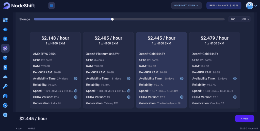260x131 pixels.
Task: Show Availability Time info on Czechia card
Action: pos(235,79)
